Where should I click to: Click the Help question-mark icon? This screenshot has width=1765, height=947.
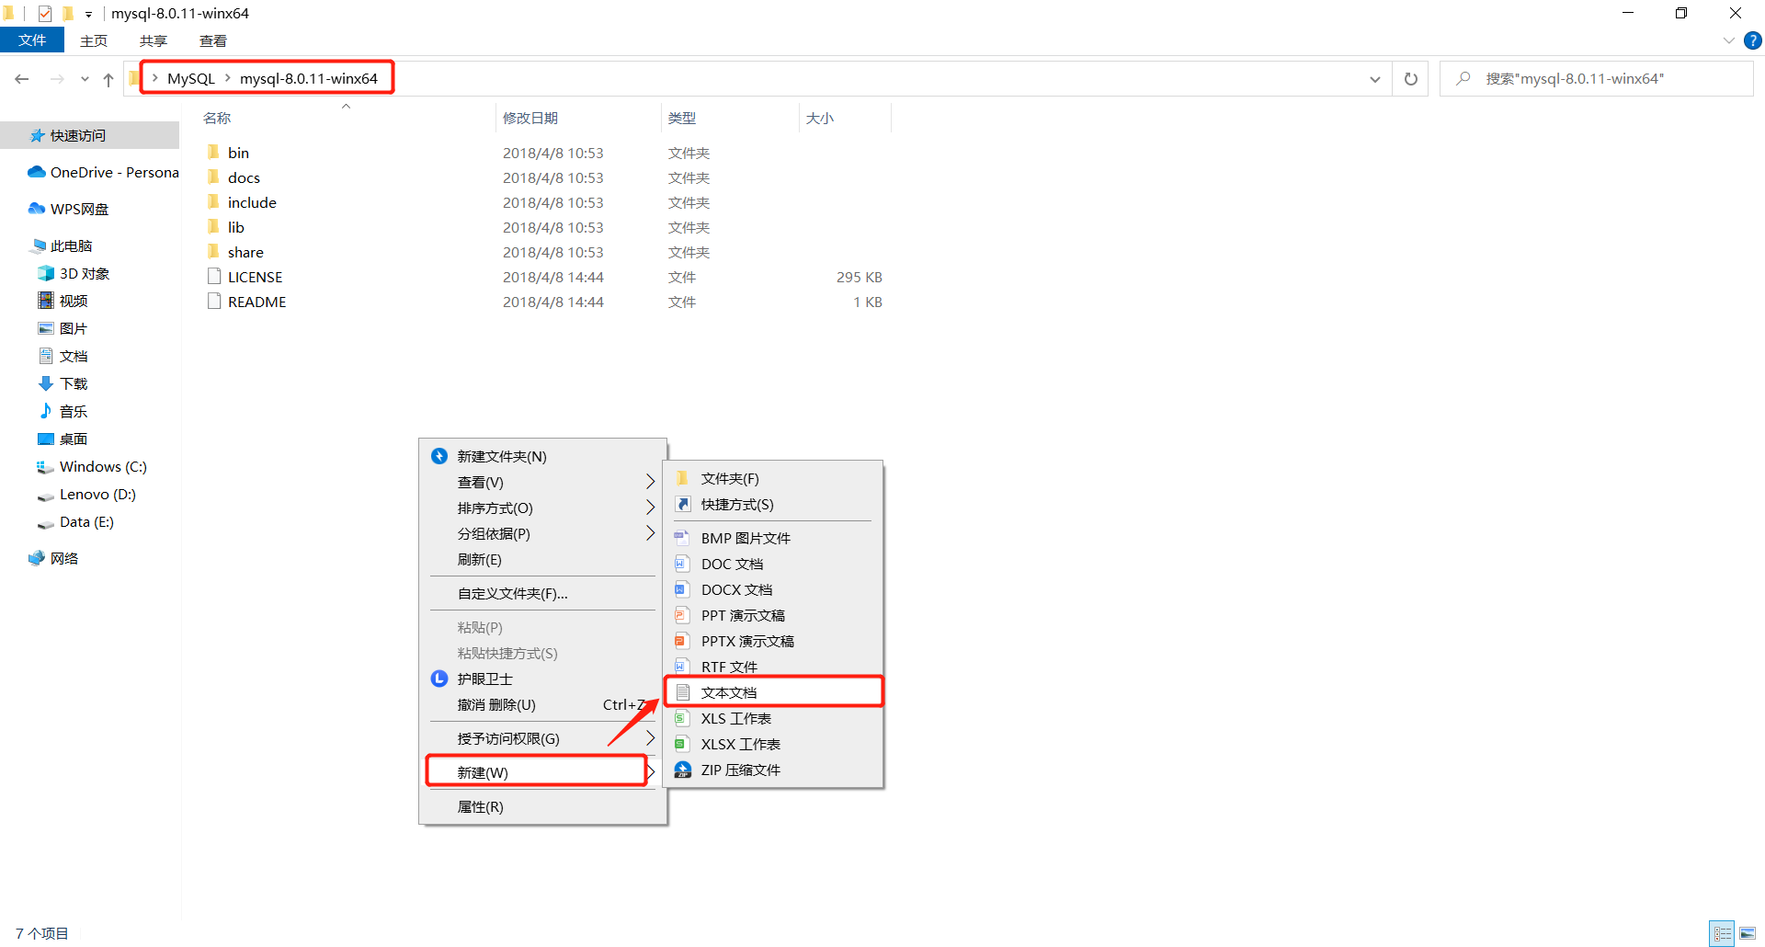pos(1752,40)
